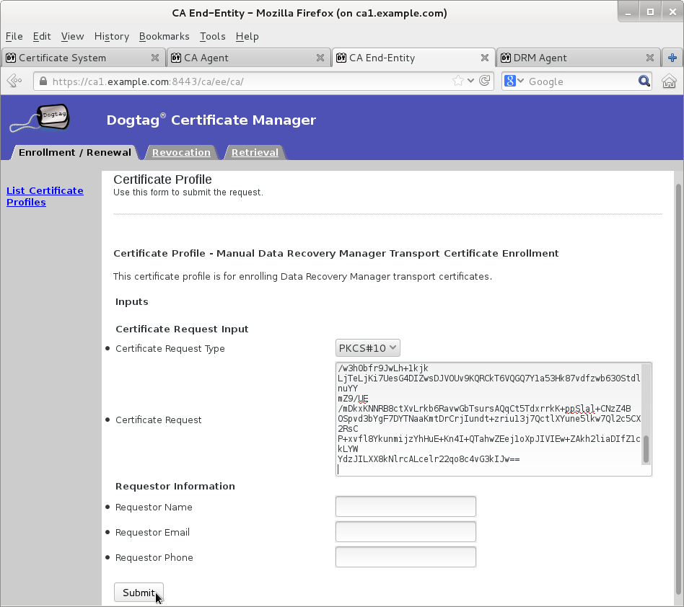Submit the certificate request
The width and height of the screenshot is (684, 607).
pos(139,593)
